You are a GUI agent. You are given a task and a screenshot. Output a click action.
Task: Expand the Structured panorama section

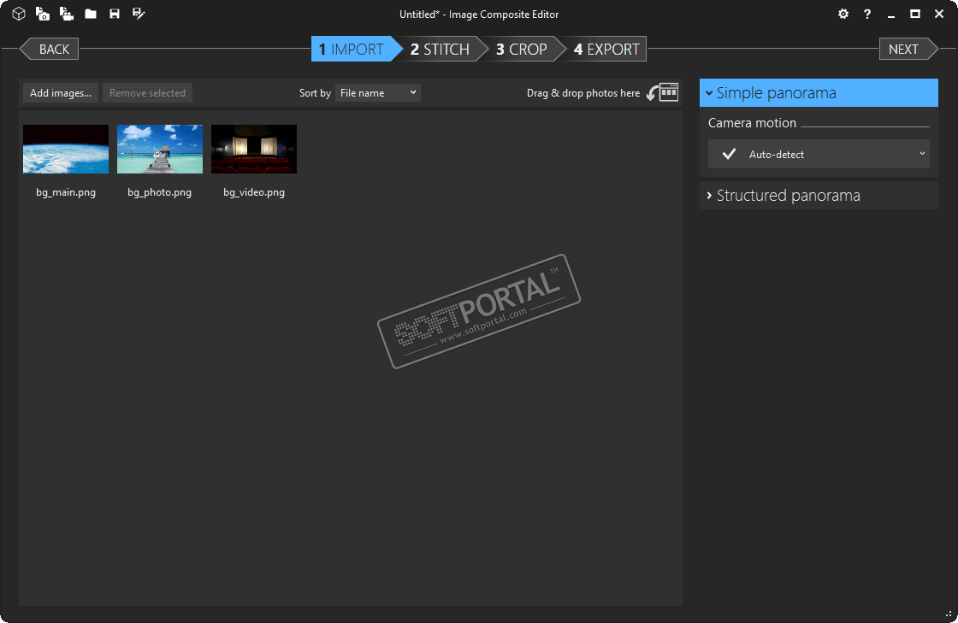[819, 195]
